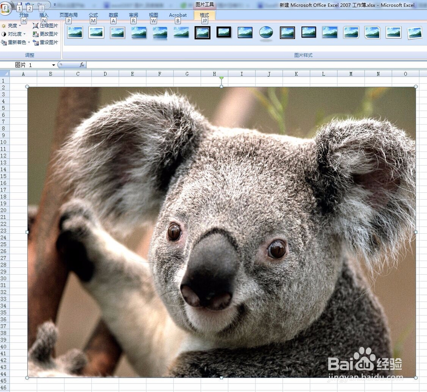427x392 pixels.
Task: Apply the Oval picture style to koala
Action: pos(266,33)
